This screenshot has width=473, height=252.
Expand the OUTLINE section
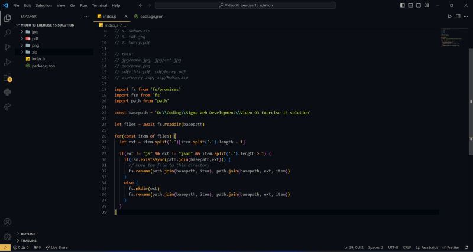click(28, 234)
